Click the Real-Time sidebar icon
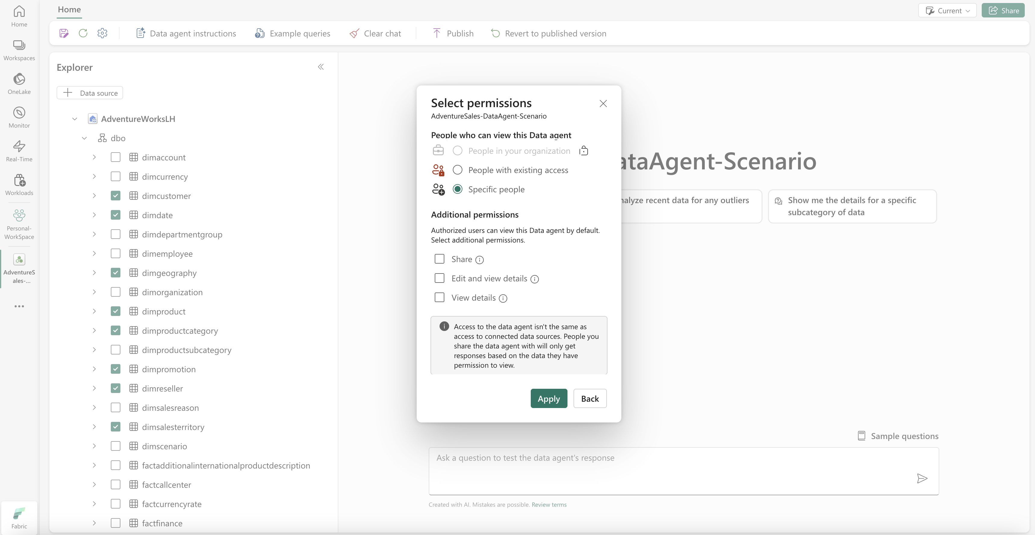The height and width of the screenshot is (535, 1035). coord(19,151)
